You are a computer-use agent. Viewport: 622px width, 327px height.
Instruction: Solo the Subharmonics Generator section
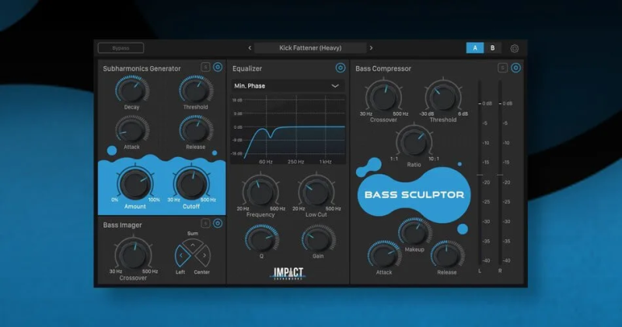205,67
